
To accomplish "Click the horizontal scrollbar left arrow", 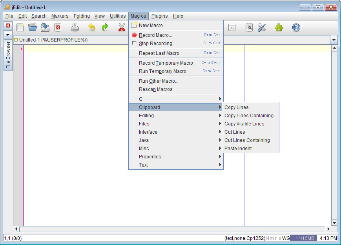I will coord(16,229).
